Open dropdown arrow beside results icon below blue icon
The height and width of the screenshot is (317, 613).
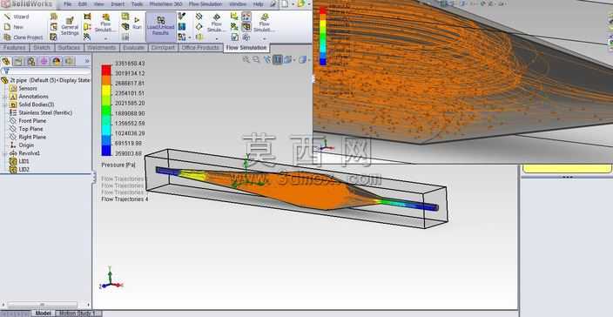click(189, 37)
